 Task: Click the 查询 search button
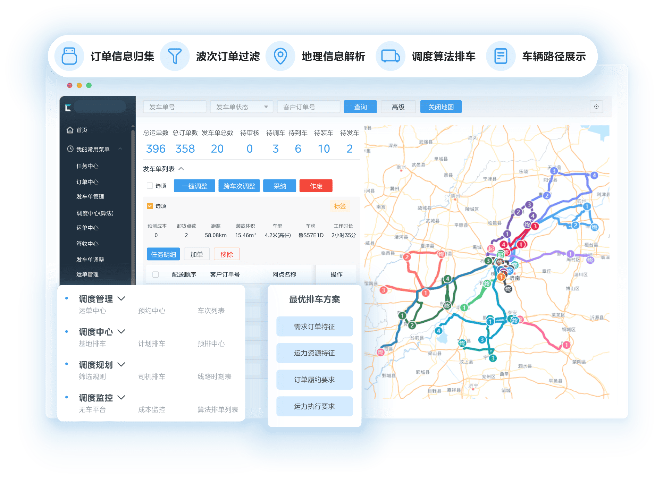tap(360, 107)
